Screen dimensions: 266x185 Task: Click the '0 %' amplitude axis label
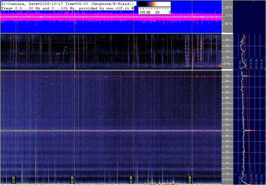tap(229, 16)
